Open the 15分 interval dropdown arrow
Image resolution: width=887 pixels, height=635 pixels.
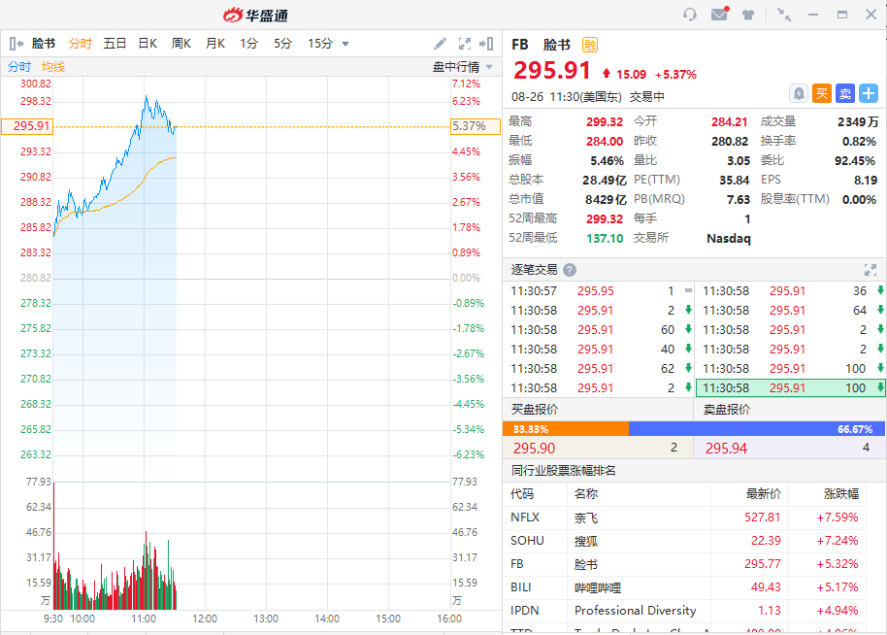[x=345, y=44]
